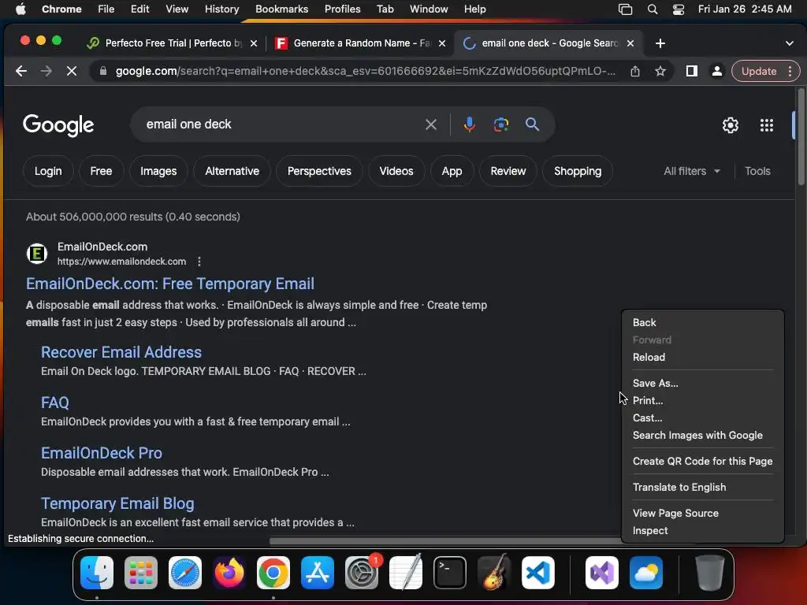Filter results by Images chip
The width and height of the screenshot is (807, 605).
point(158,171)
